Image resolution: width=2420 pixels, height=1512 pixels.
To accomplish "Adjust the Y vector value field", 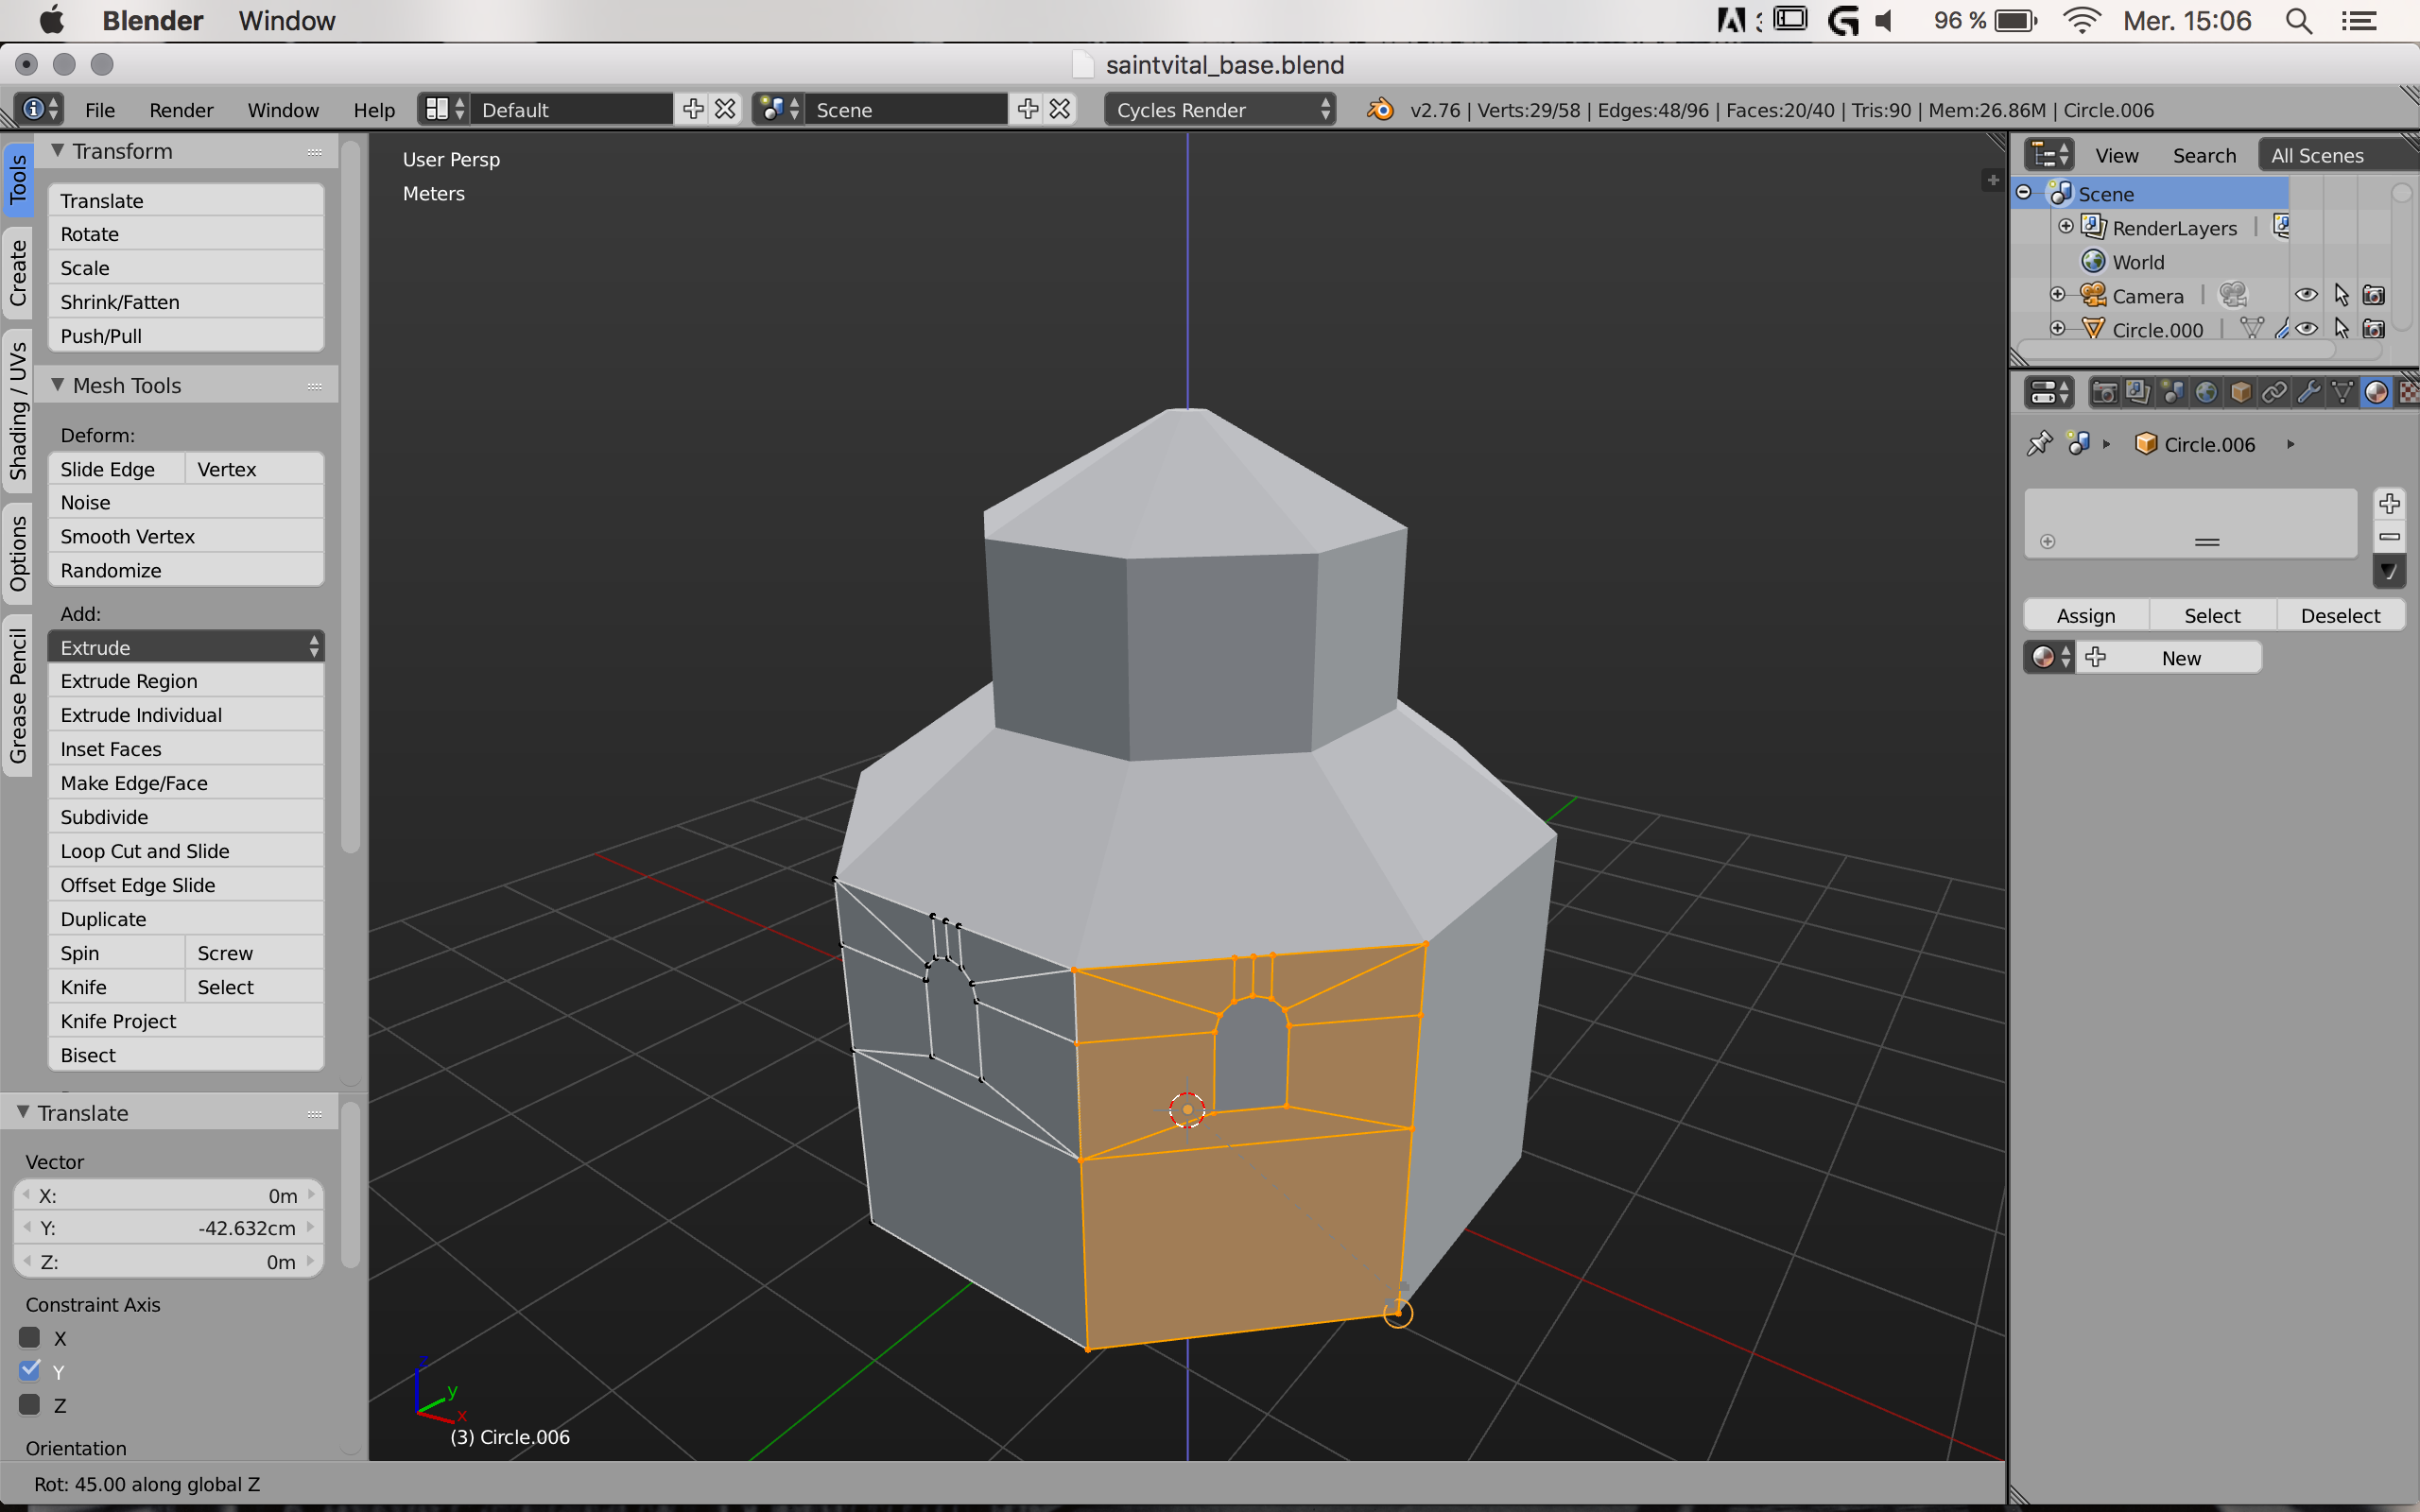I will [x=168, y=1228].
